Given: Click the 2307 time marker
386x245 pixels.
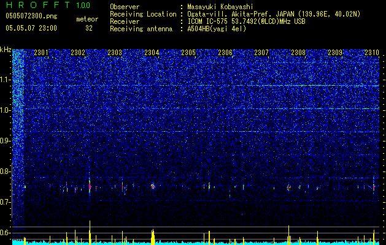Looking at the screenshot, I should click(x=261, y=53).
